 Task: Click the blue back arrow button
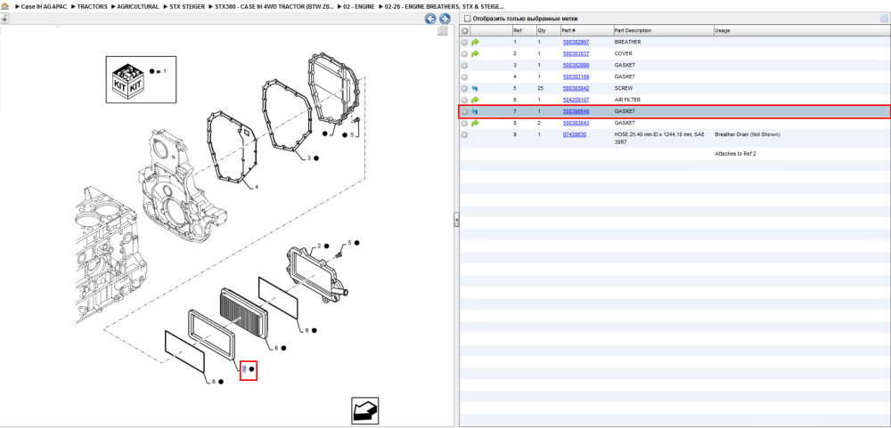tap(431, 19)
